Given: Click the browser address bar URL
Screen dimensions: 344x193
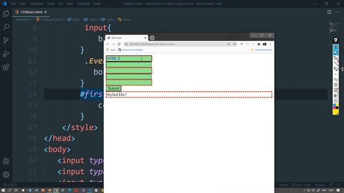Looking at the screenshot, I should pos(152,44).
